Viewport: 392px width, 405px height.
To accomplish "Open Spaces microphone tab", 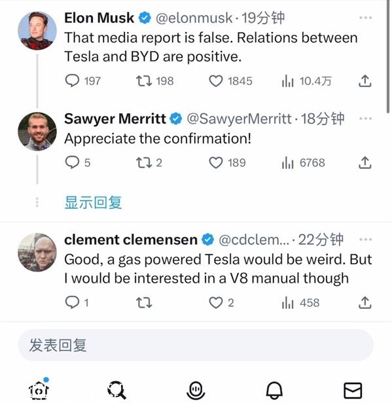I will 196,390.
